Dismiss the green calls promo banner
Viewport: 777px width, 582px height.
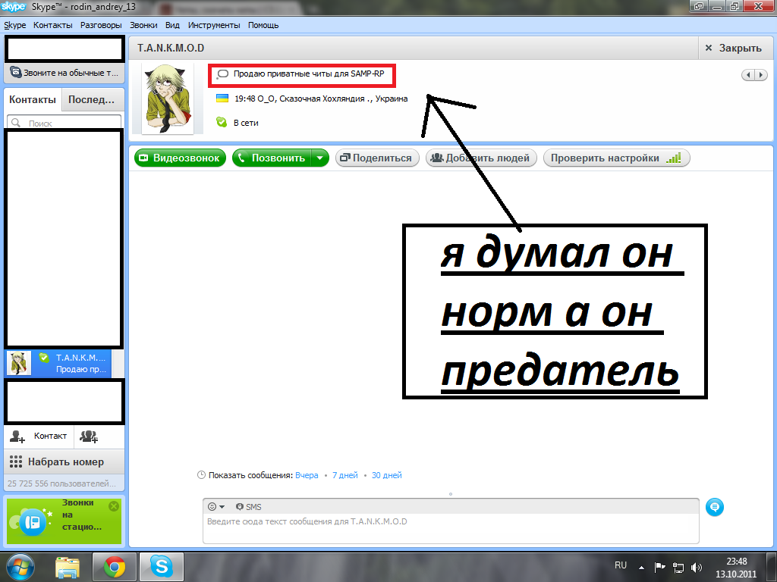[114, 505]
